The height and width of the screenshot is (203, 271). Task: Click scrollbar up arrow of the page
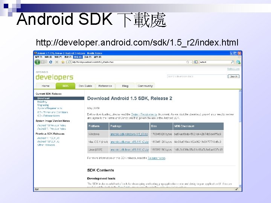coord(240,91)
